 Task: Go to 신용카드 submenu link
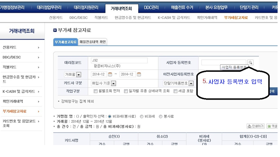click(56, 18)
